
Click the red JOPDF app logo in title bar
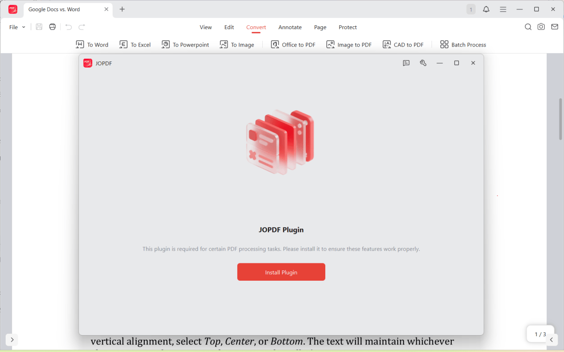click(x=13, y=9)
